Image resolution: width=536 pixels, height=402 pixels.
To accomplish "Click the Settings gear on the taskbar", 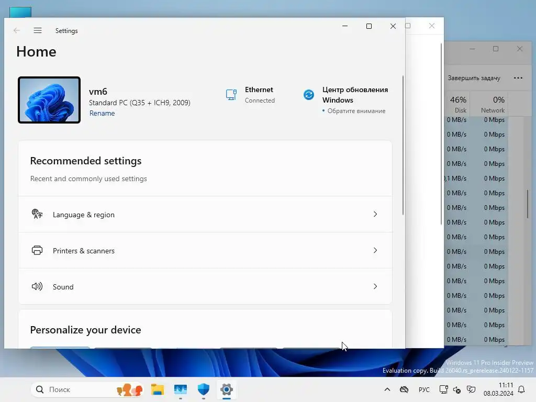I will point(226,389).
